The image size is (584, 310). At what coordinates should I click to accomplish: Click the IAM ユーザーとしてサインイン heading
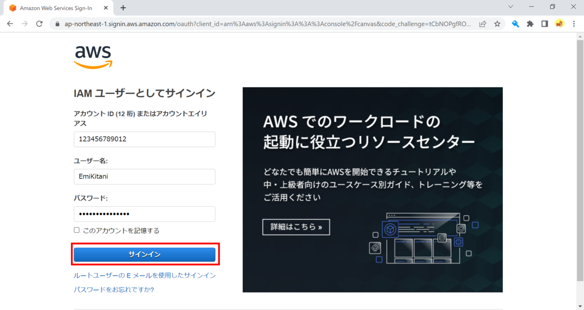[x=145, y=93]
